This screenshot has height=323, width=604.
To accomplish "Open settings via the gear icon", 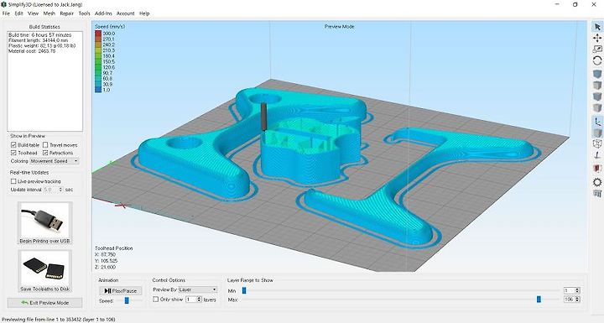I will tap(597, 182).
